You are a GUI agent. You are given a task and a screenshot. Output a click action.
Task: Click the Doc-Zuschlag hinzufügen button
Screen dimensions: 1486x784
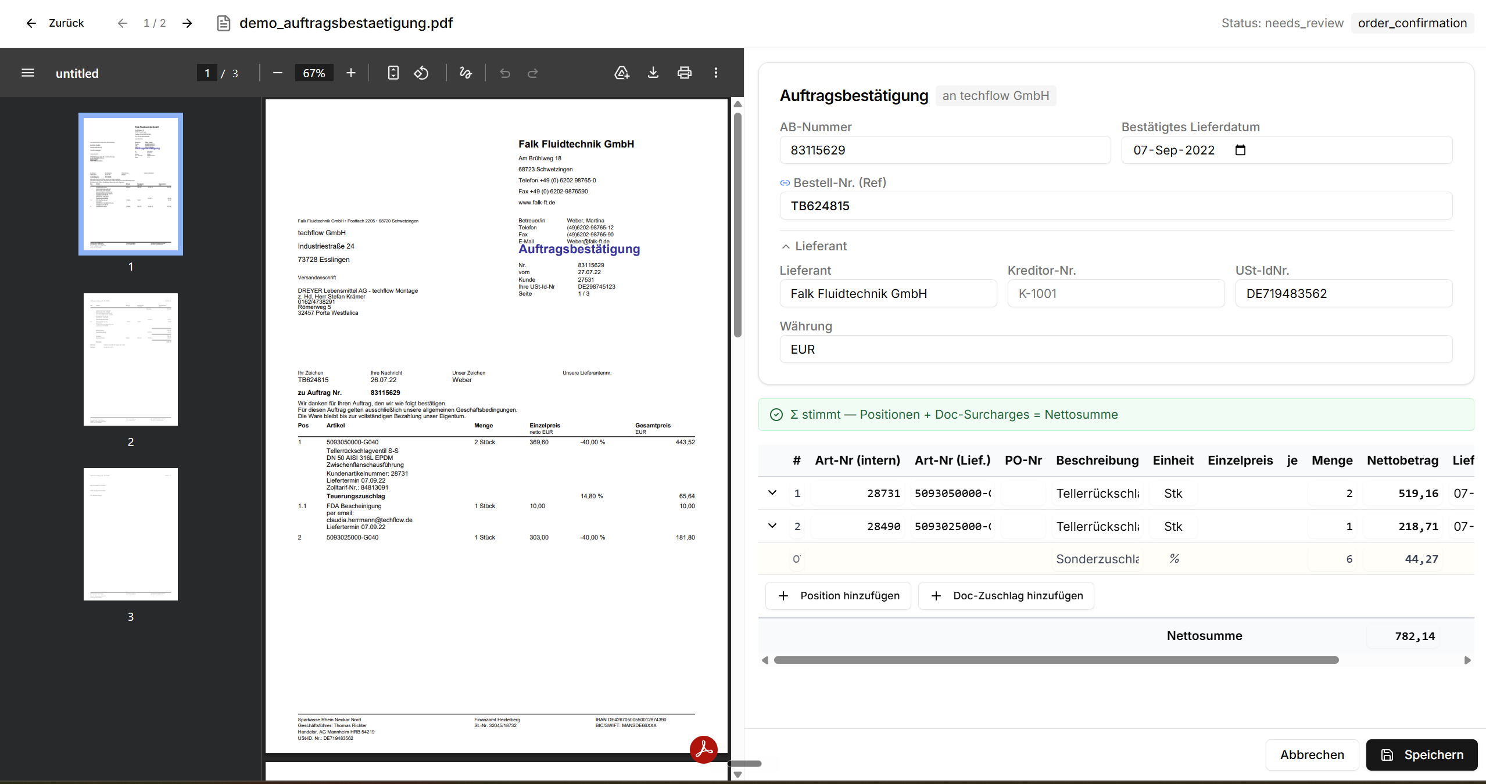tap(1006, 596)
